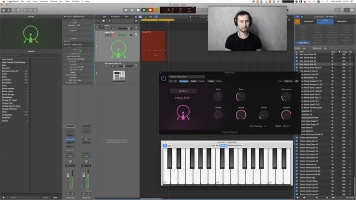
Task: Click Compare button in Drum Synth
Action: tap(184, 81)
